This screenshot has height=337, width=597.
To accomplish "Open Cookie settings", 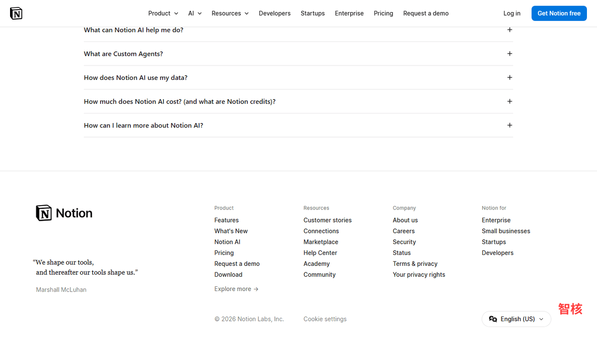I will (x=325, y=319).
